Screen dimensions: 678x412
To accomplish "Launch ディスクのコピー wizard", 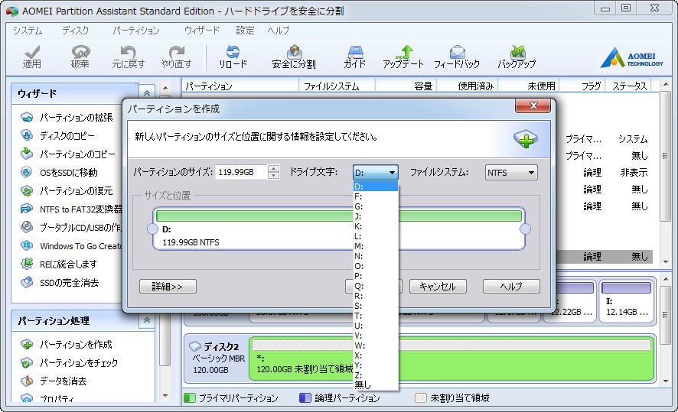I will pyautogui.click(x=57, y=135).
